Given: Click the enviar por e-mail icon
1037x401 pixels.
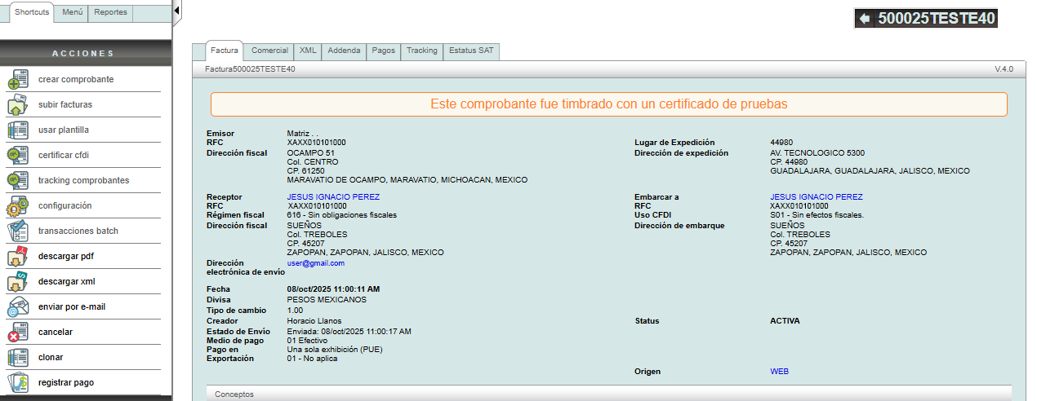Looking at the screenshot, I should tap(18, 307).
